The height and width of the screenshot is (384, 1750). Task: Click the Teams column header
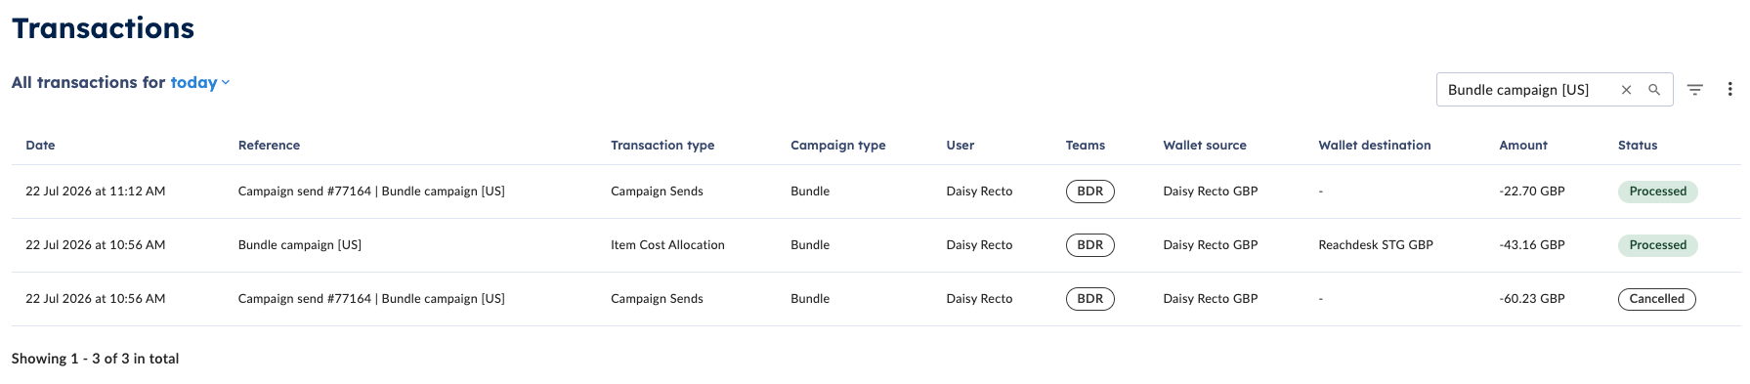pos(1085,146)
